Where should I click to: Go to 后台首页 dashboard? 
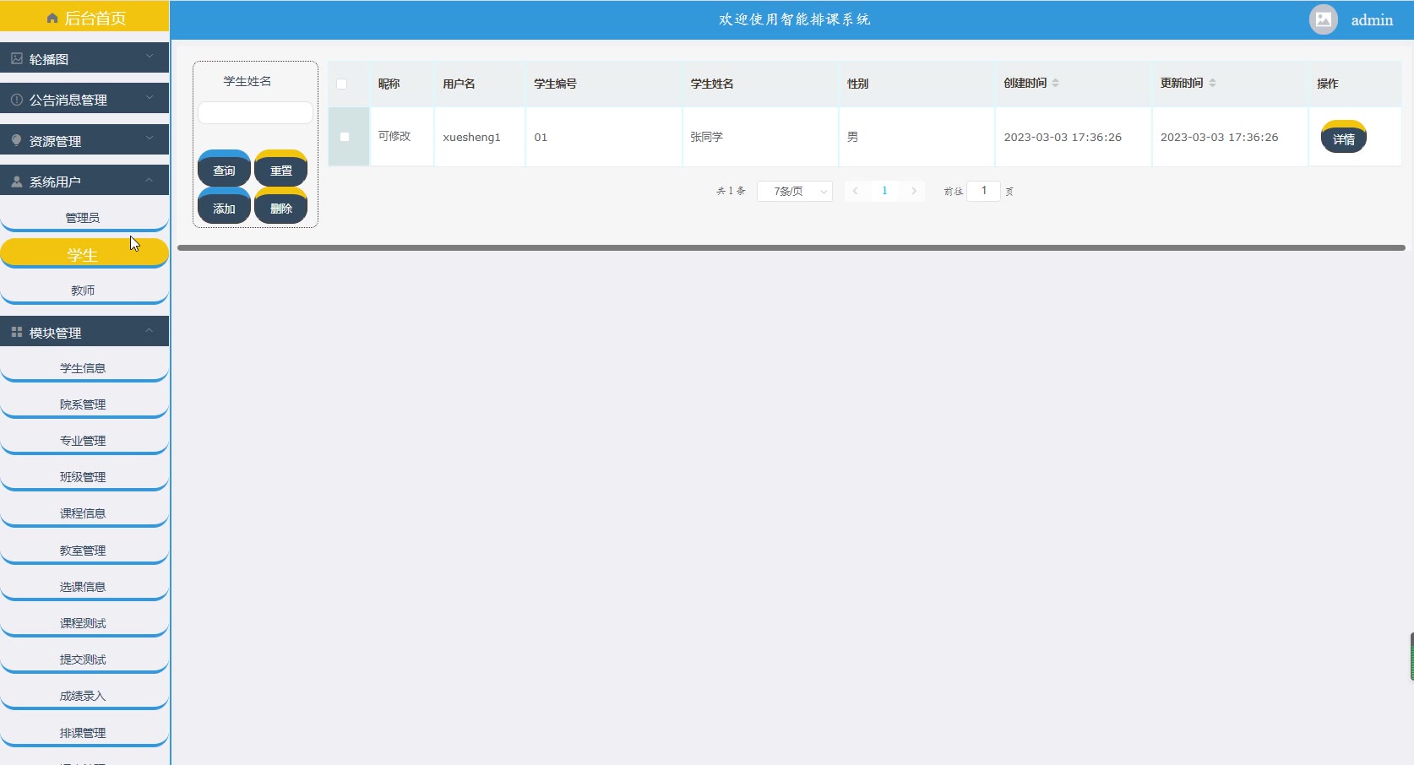point(84,17)
